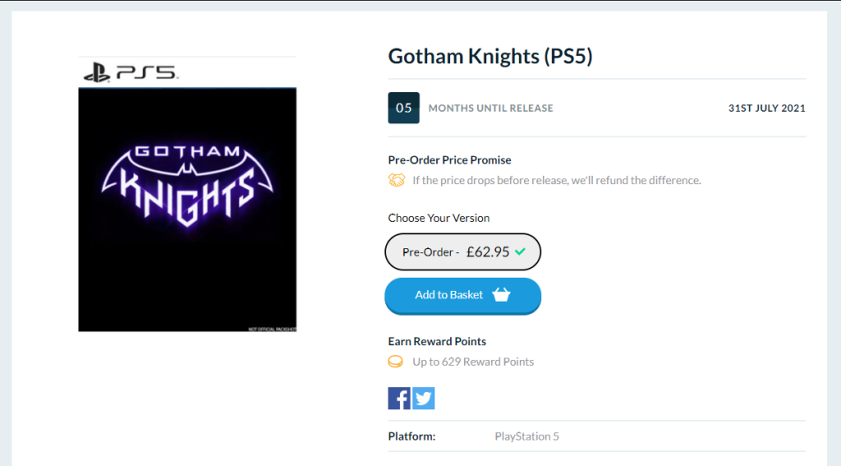This screenshot has height=466, width=841.
Task: Click the Earn Reward Points heading
Action: (x=437, y=341)
